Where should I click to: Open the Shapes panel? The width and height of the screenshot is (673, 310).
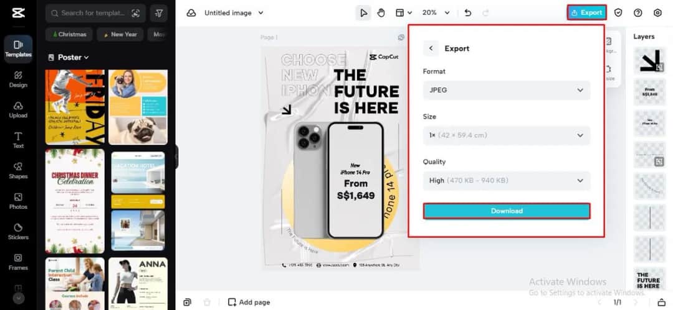[18, 170]
